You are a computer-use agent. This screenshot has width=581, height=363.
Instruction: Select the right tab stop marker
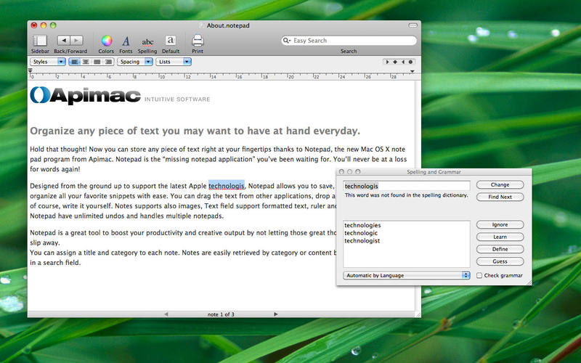[403, 62]
